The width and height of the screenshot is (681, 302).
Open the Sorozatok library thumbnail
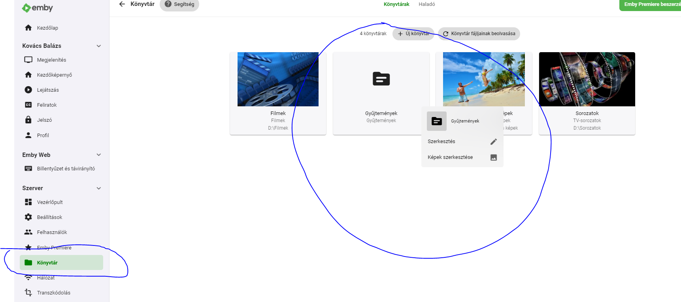point(587,79)
